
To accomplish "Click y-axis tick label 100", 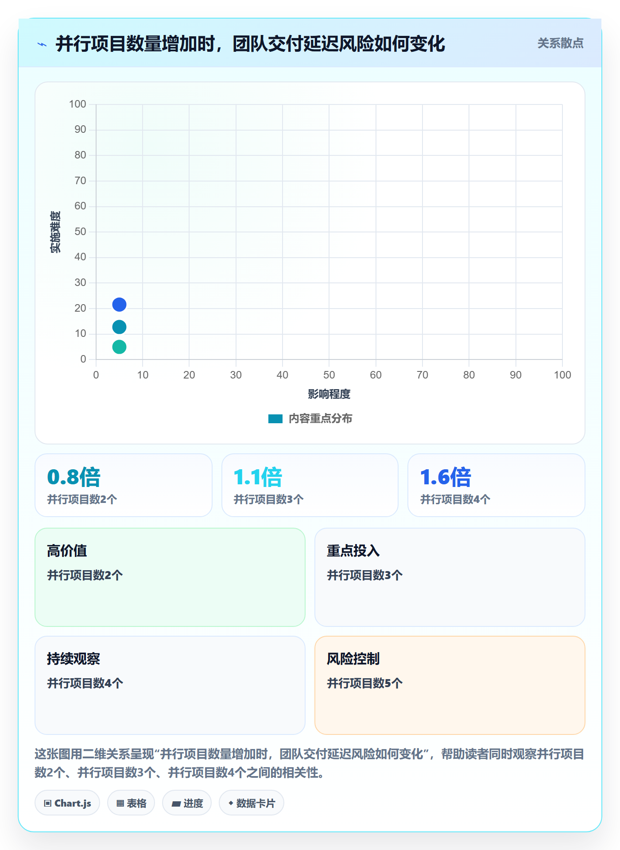I will [77, 104].
